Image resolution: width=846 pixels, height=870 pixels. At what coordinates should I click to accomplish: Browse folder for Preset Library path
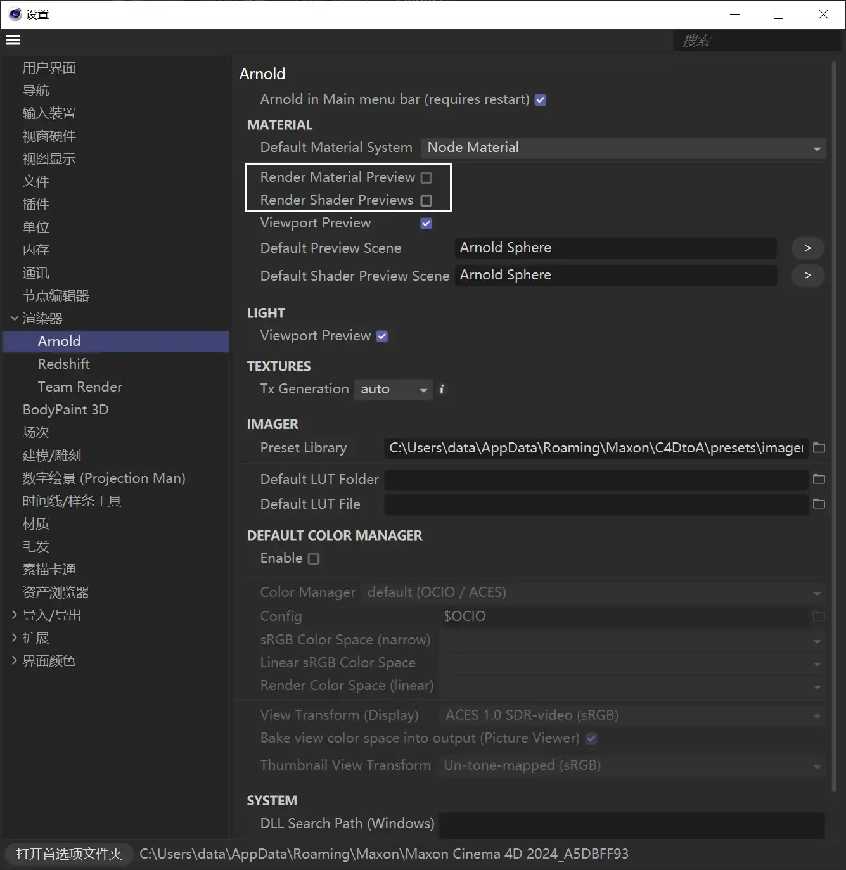(x=819, y=448)
